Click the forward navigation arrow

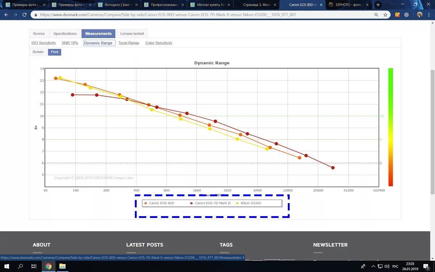pos(15,15)
